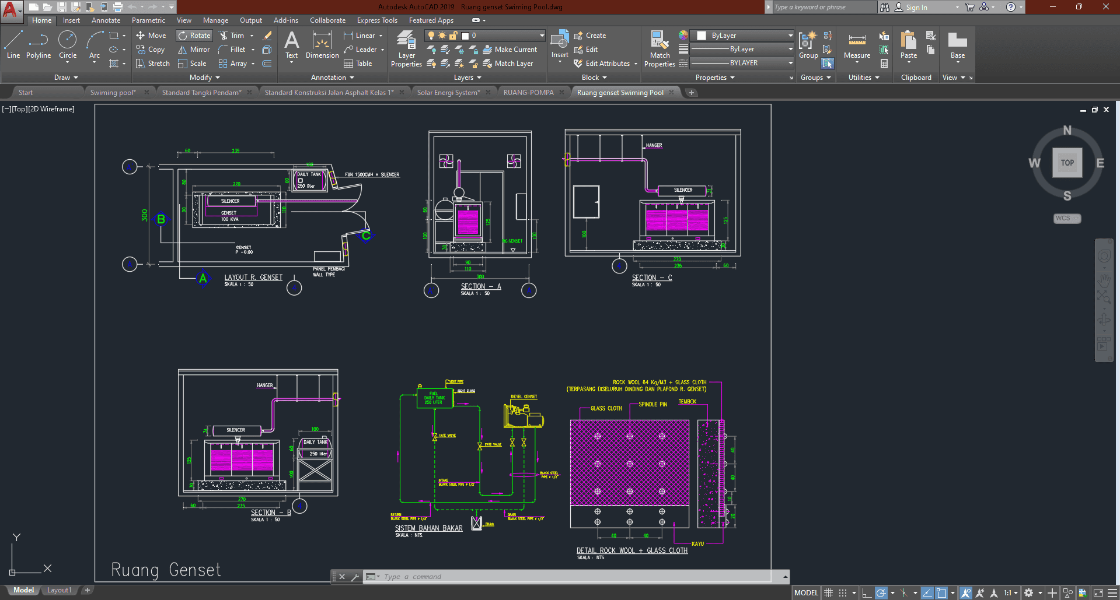Image resolution: width=1120 pixels, height=600 pixels.
Task: Pick the Mirror modify tool
Action: coord(194,50)
